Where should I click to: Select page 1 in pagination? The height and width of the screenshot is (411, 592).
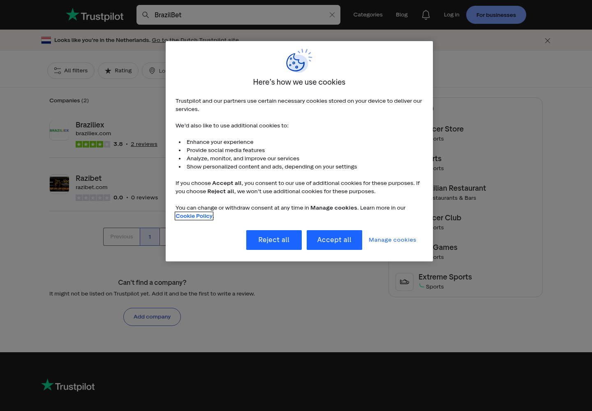[150, 237]
